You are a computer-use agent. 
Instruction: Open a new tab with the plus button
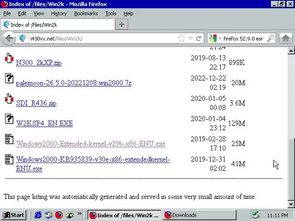pos(122,24)
